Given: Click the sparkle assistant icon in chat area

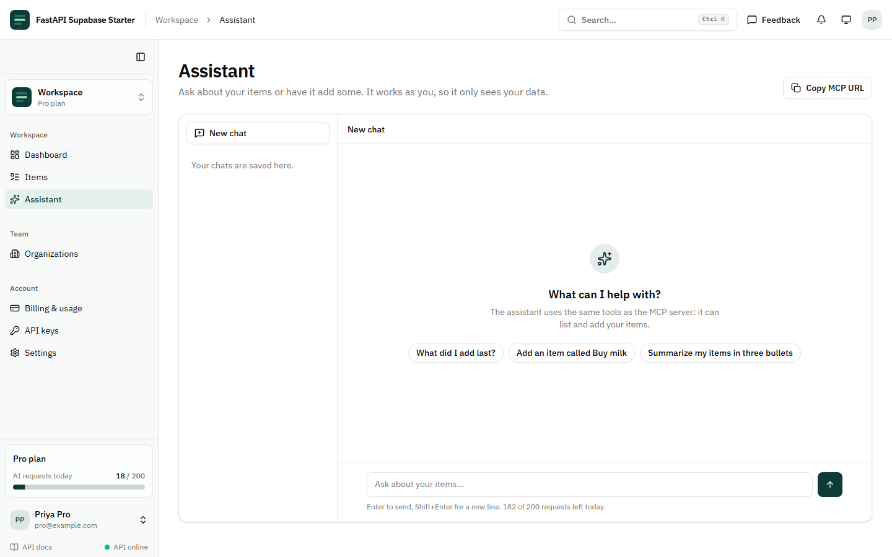Looking at the screenshot, I should 605,259.
